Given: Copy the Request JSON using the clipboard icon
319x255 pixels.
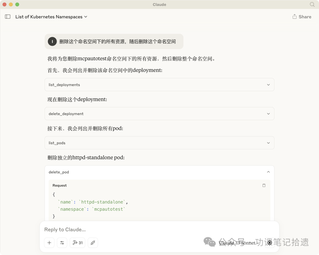Looking at the screenshot, I should pos(264,185).
